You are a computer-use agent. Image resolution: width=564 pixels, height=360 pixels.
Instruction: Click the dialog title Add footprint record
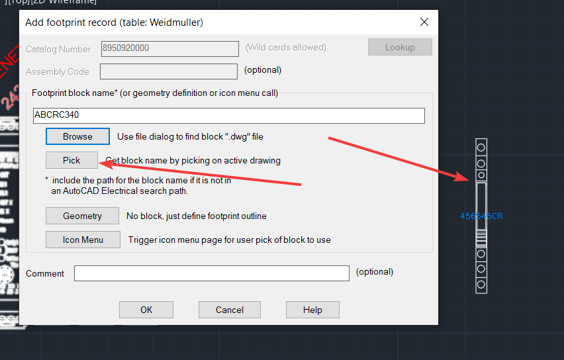(114, 22)
